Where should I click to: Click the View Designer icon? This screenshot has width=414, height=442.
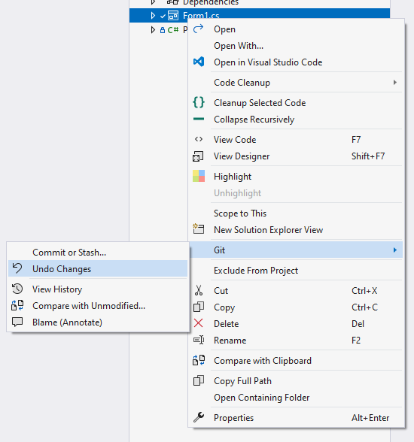coord(198,156)
